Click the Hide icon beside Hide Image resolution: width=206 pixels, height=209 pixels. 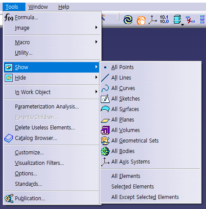[x=9, y=78]
